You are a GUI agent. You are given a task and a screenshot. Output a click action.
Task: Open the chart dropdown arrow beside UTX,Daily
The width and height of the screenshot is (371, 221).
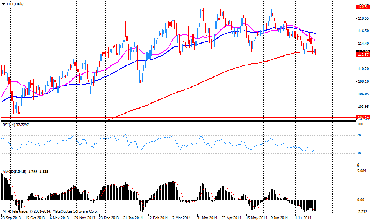point(3,4)
